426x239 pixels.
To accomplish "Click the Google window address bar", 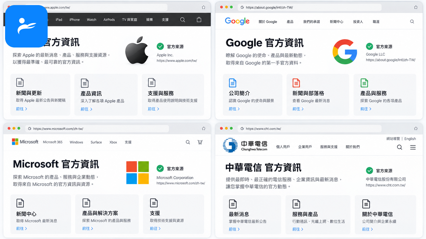I will pyautogui.click(x=310, y=7).
